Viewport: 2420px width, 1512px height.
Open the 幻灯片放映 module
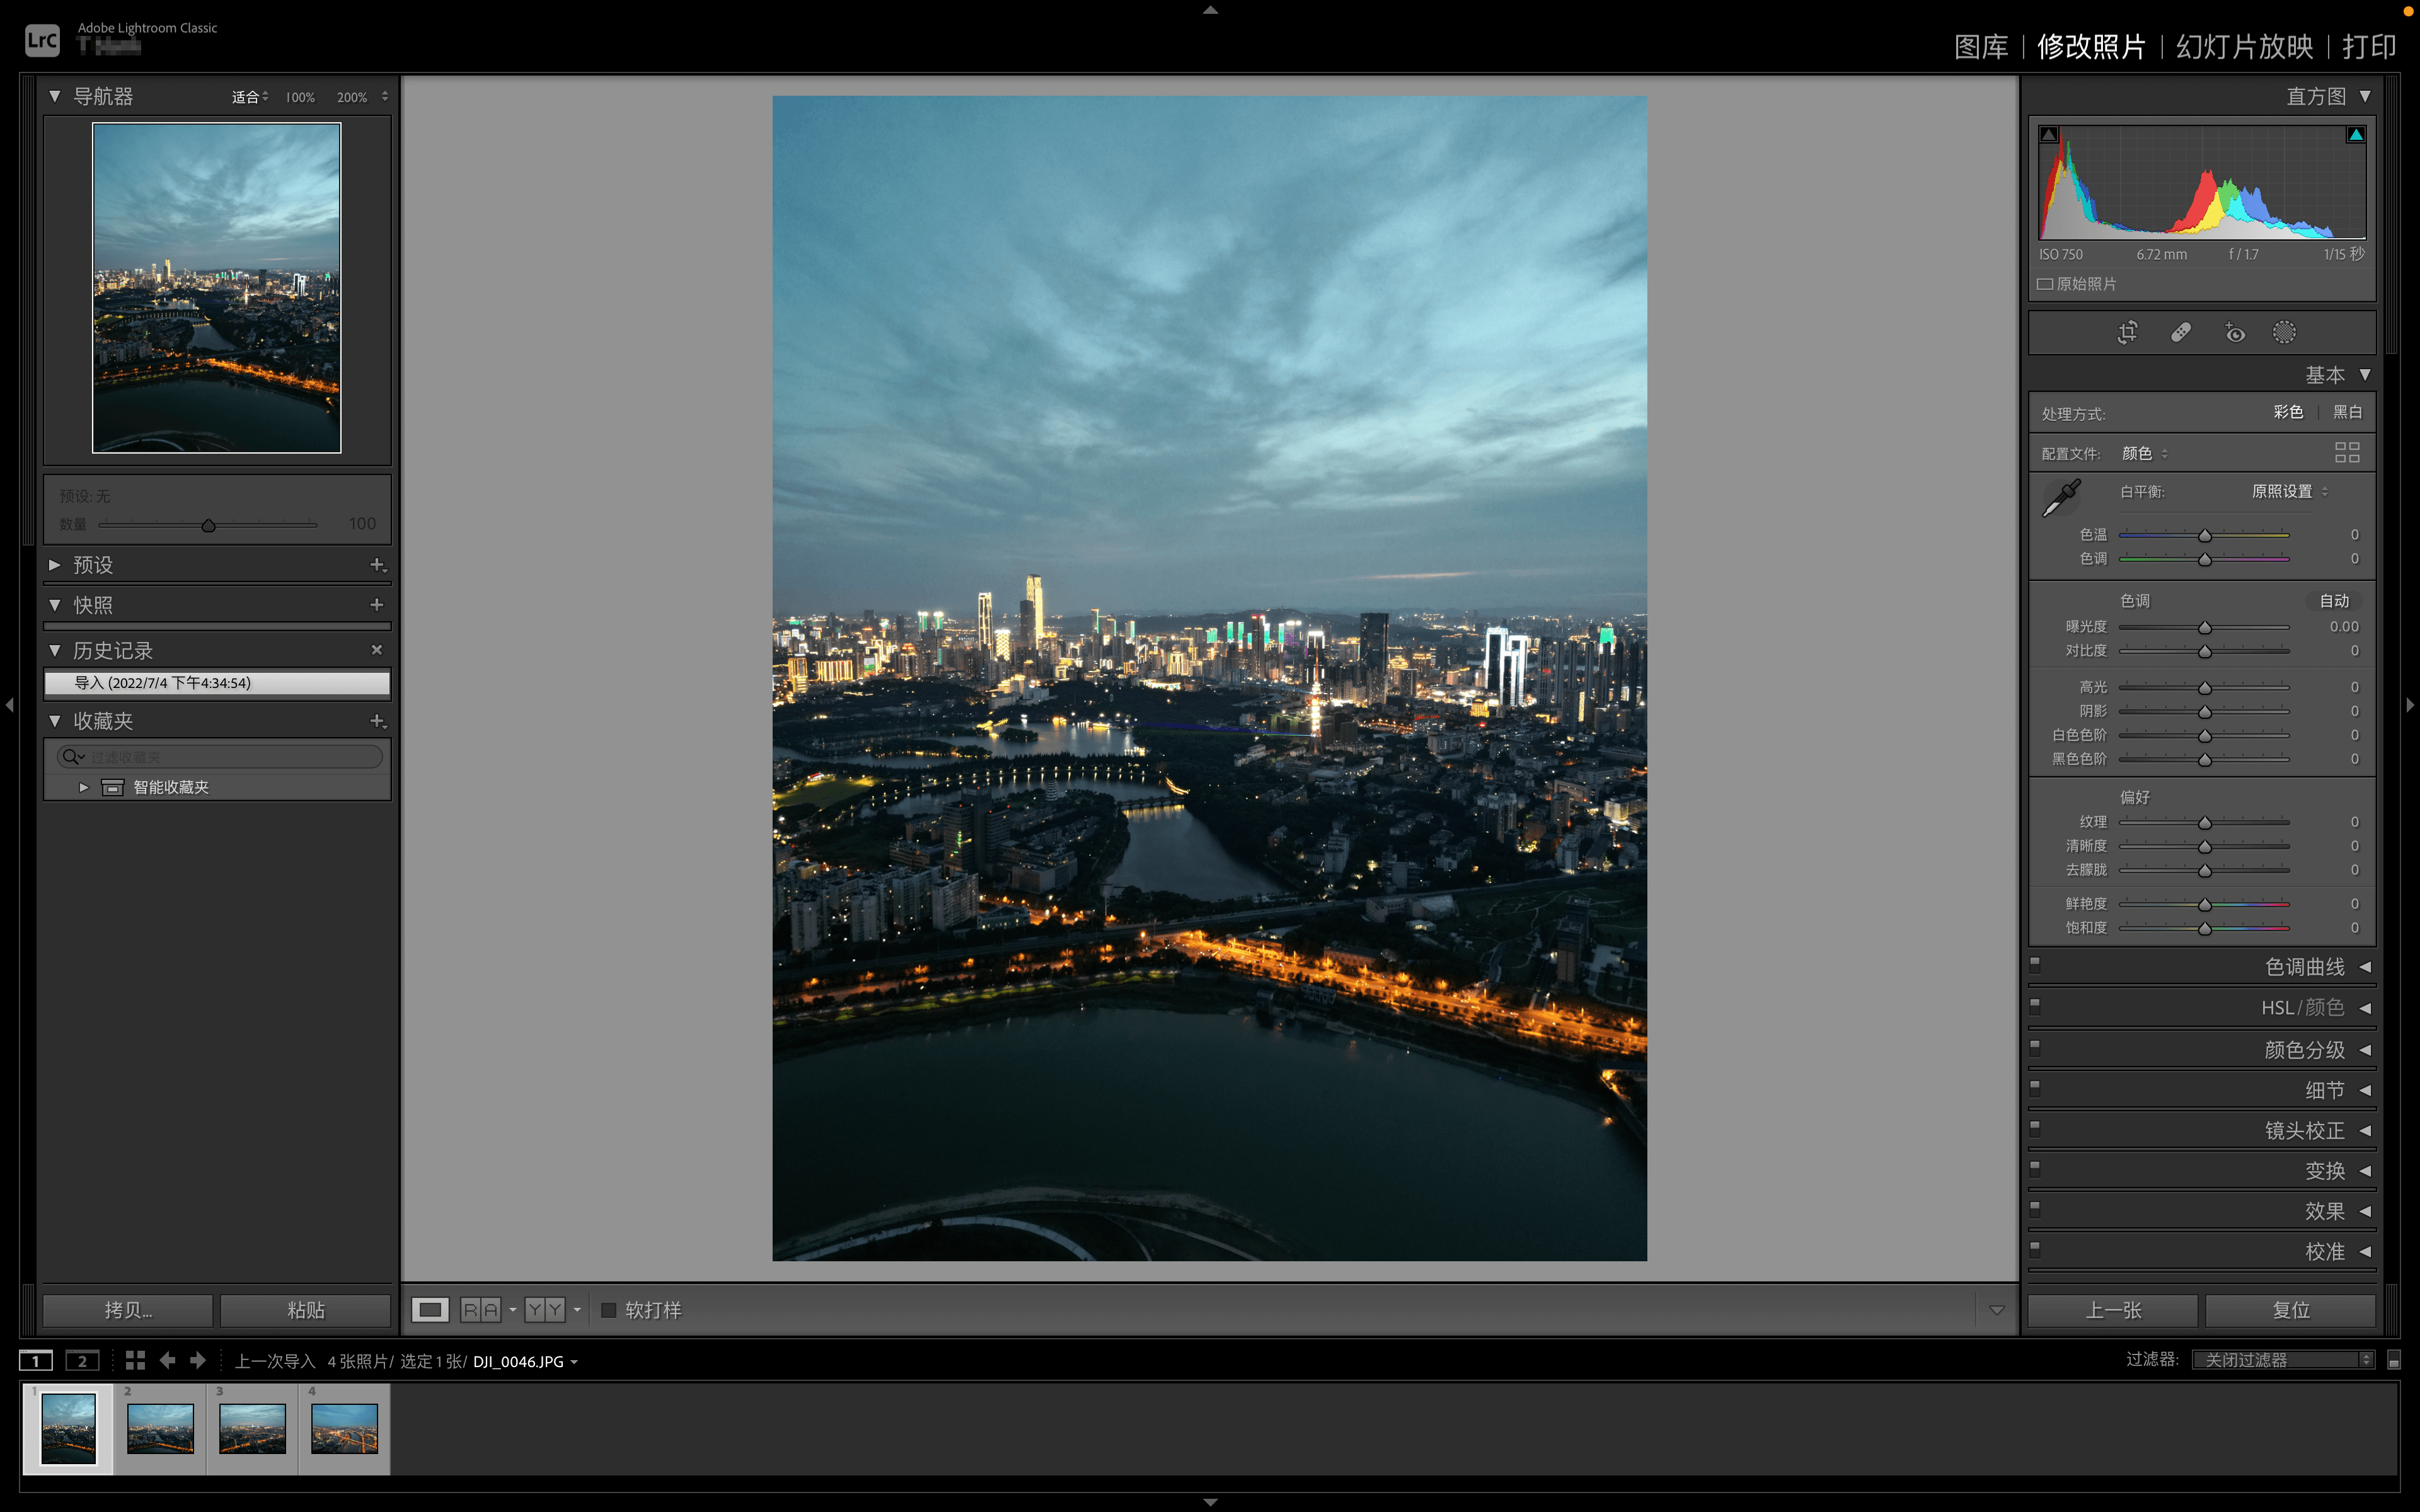(x=2244, y=46)
